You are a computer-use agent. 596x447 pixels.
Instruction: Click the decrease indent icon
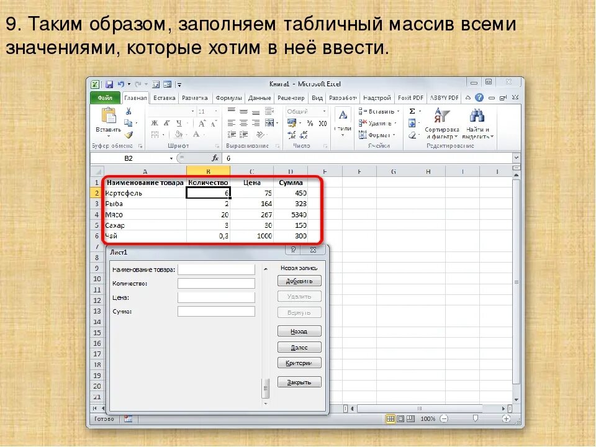pyautogui.click(x=232, y=134)
